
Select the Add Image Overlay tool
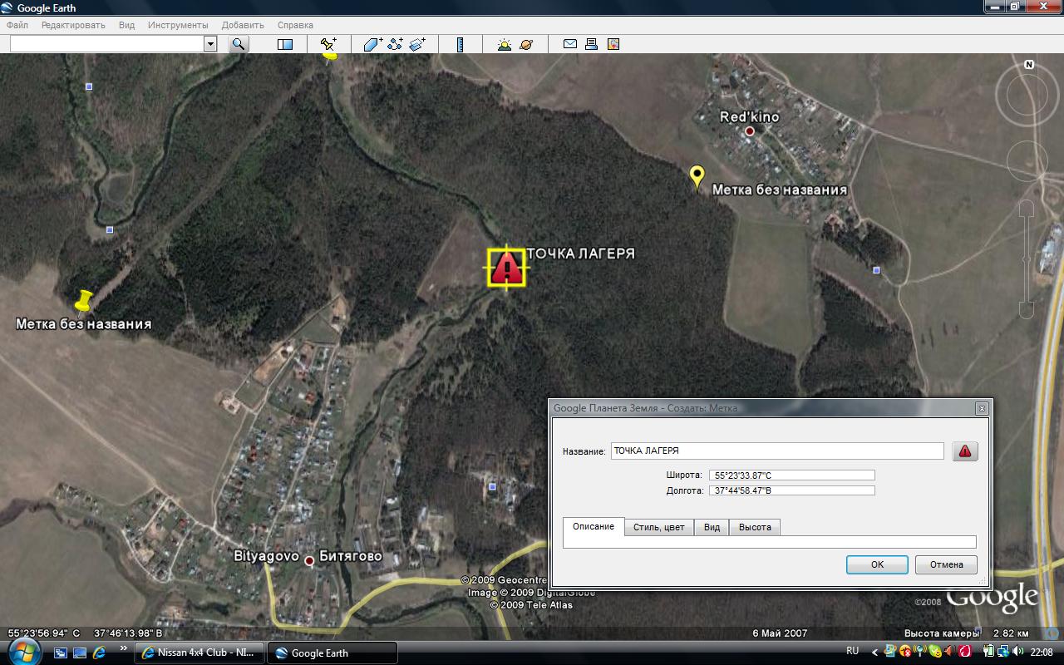pos(416,45)
